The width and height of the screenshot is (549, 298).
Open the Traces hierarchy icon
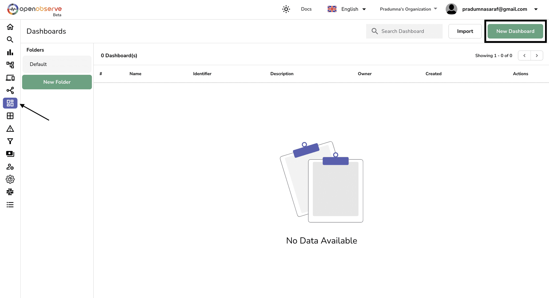click(10, 65)
